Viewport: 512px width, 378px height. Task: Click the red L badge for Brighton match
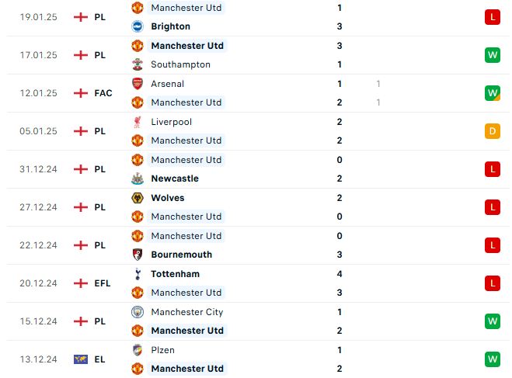(x=493, y=17)
